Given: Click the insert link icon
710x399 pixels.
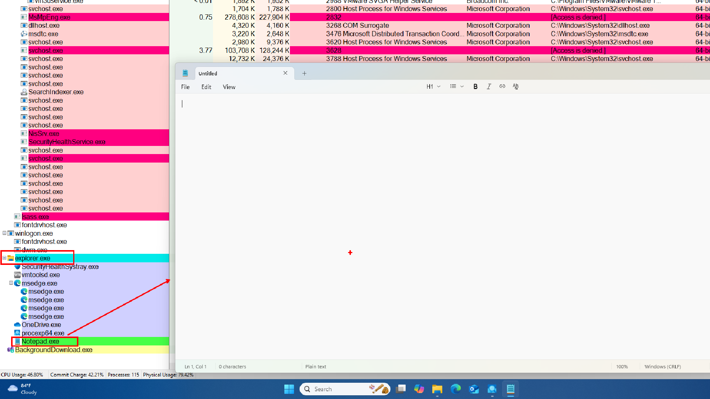Looking at the screenshot, I should click(502, 86).
